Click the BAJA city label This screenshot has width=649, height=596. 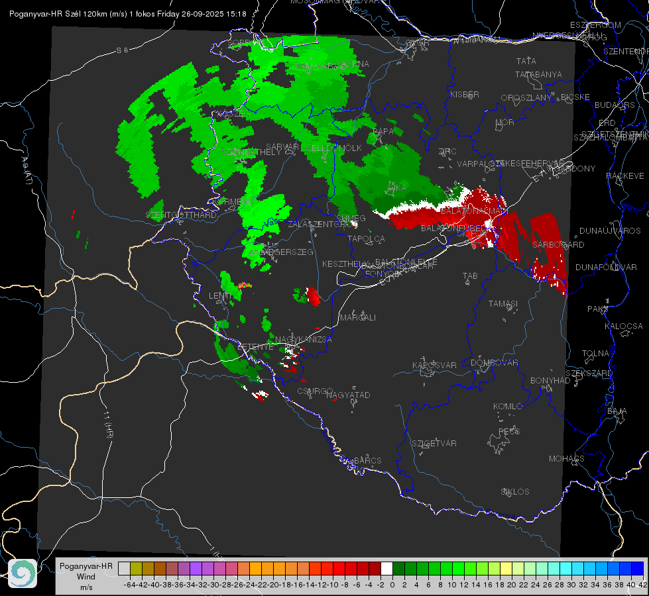tap(617, 411)
